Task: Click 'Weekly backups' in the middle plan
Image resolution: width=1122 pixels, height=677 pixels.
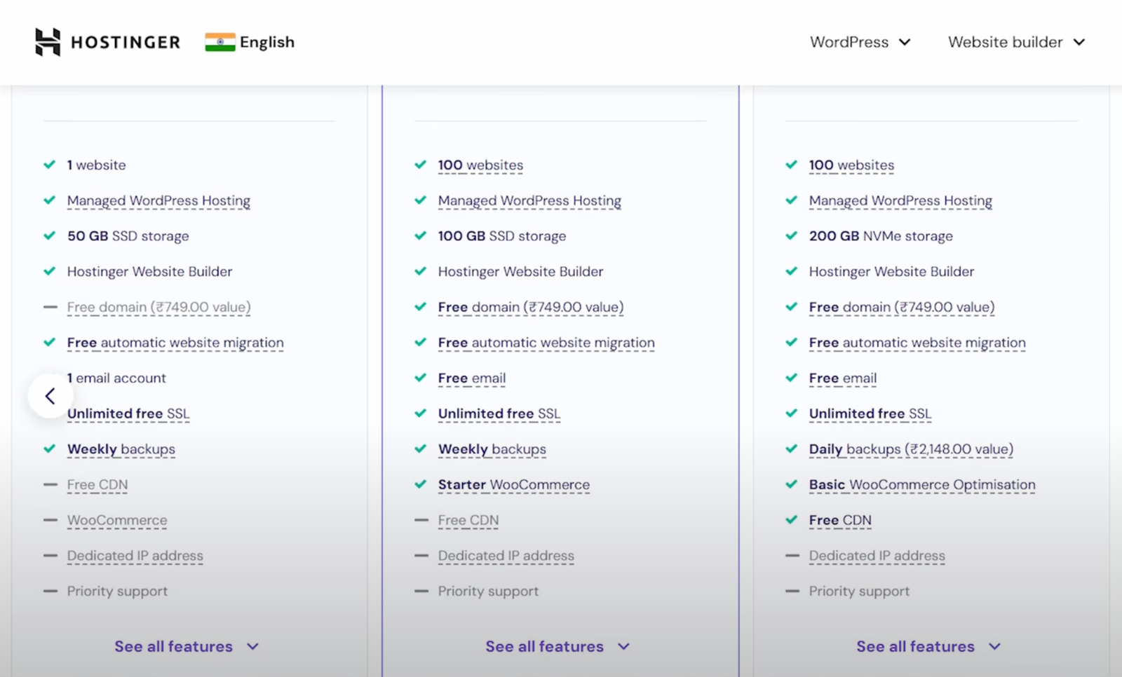Action: [492, 449]
